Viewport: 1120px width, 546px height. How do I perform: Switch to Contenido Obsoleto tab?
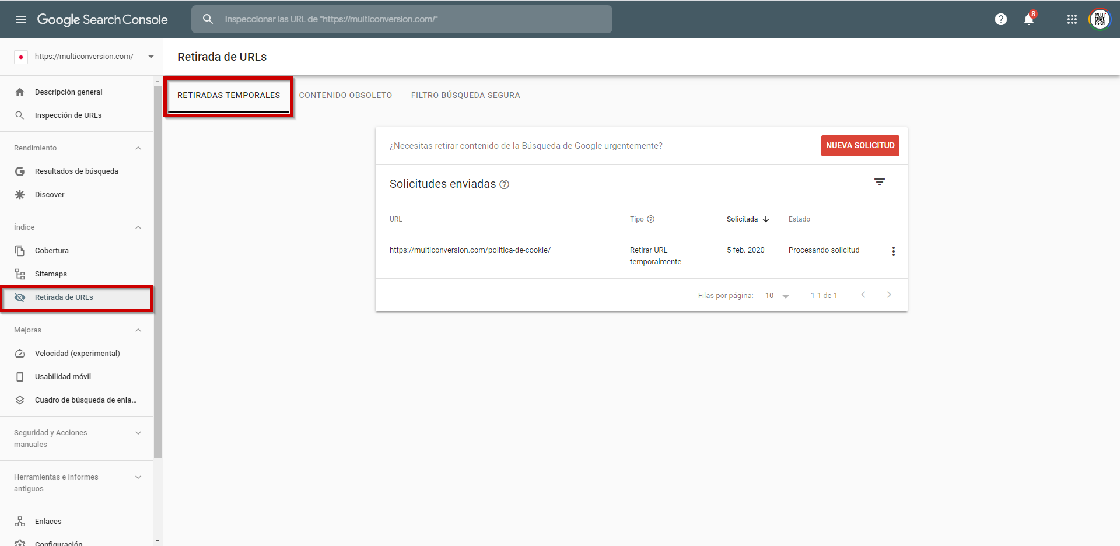tap(345, 95)
